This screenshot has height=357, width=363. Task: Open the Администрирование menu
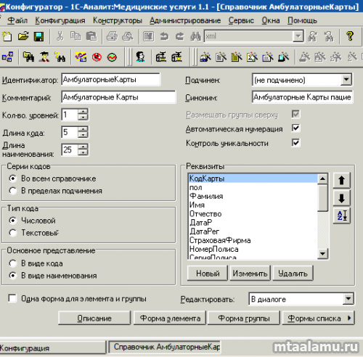click(x=185, y=20)
